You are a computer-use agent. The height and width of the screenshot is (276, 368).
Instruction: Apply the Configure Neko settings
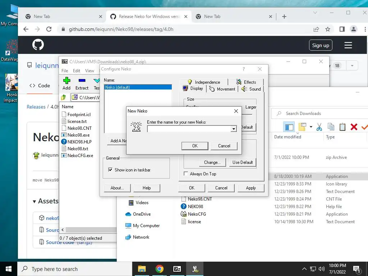tap(251, 188)
